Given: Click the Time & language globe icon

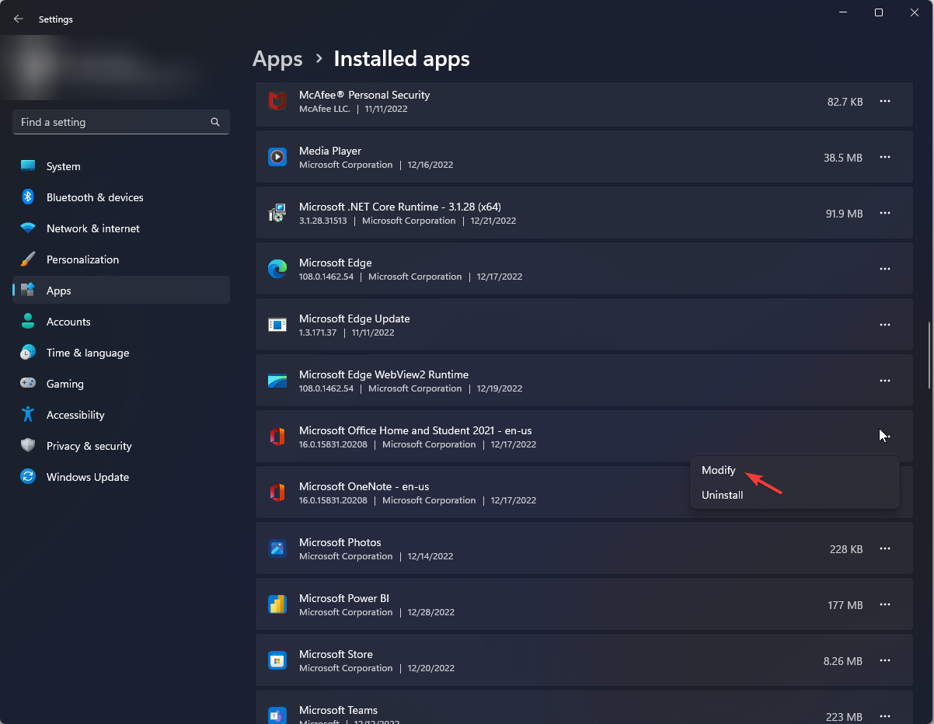Looking at the screenshot, I should [28, 353].
